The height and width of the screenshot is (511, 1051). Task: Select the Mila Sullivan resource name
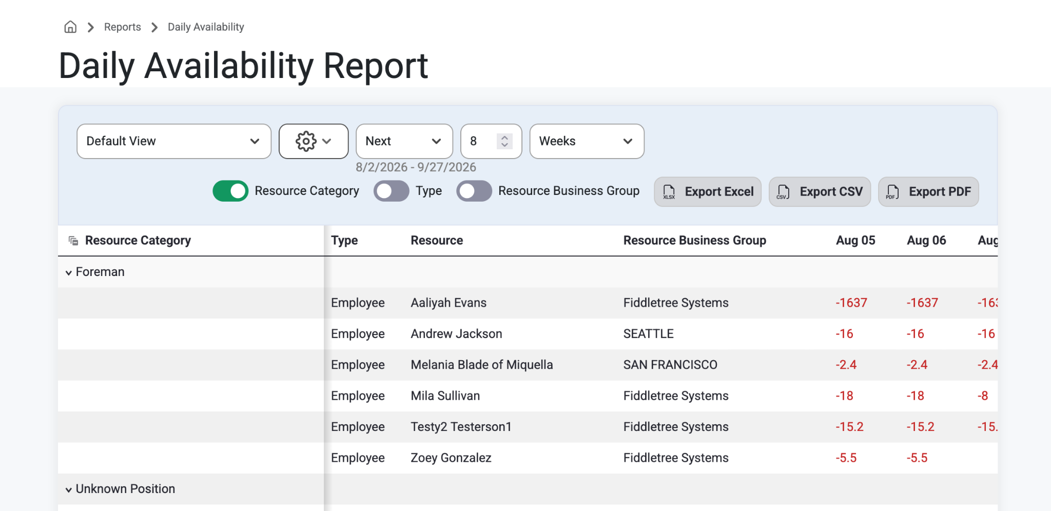tap(445, 396)
